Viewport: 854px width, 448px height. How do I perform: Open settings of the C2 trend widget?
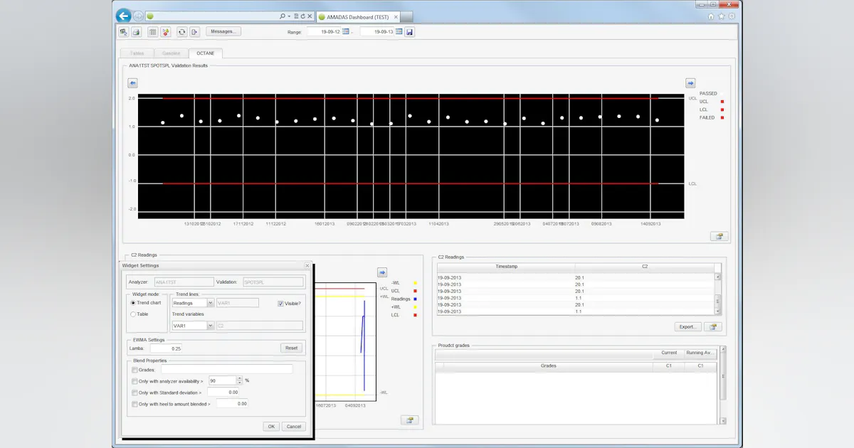(x=409, y=420)
